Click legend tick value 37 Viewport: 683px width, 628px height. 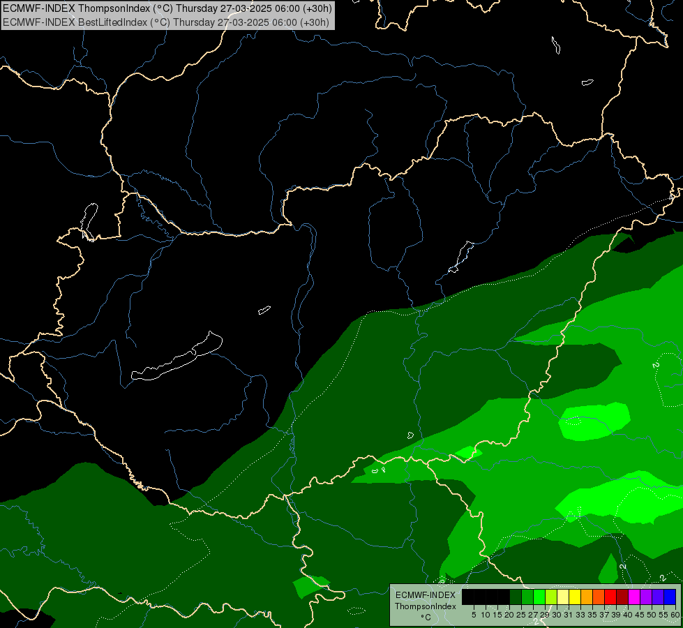tap(604, 615)
